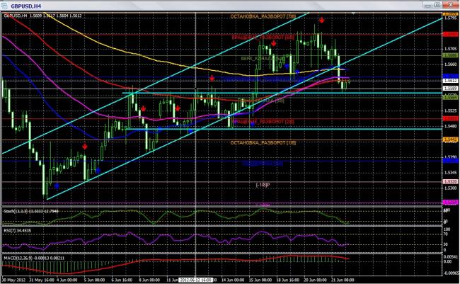Click the (-1/8)P level label

click(x=263, y=185)
